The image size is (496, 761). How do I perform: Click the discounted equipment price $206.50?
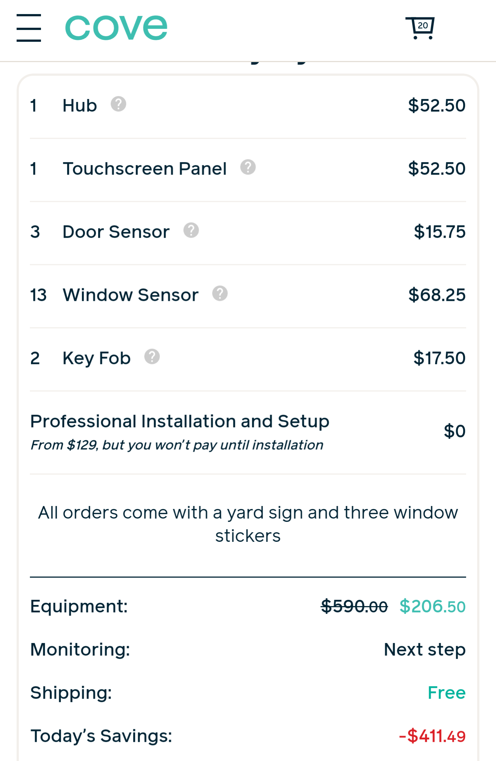pyautogui.click(x=432, y=607)
